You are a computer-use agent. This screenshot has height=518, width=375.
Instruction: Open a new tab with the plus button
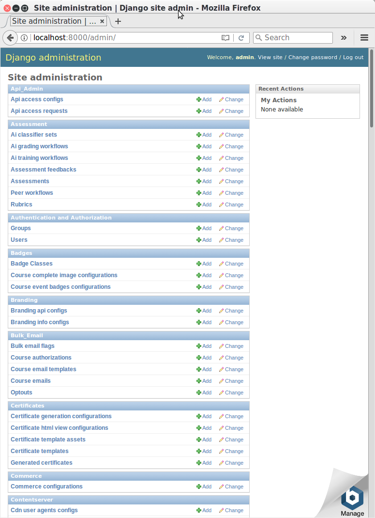tap(118, 21)
